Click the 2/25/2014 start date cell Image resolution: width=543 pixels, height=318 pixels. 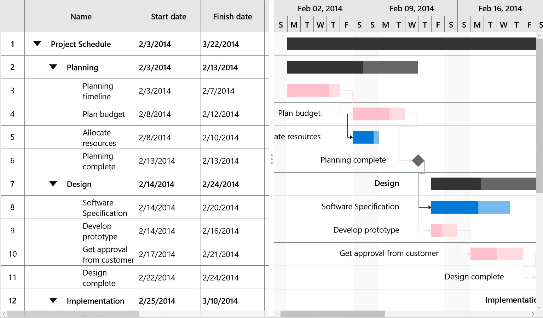(169, 301)
